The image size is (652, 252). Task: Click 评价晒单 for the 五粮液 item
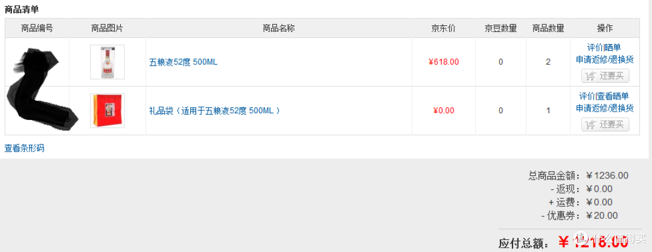point(604,47)
